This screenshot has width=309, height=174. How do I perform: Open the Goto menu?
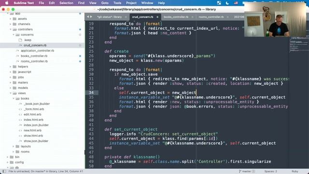105,3
